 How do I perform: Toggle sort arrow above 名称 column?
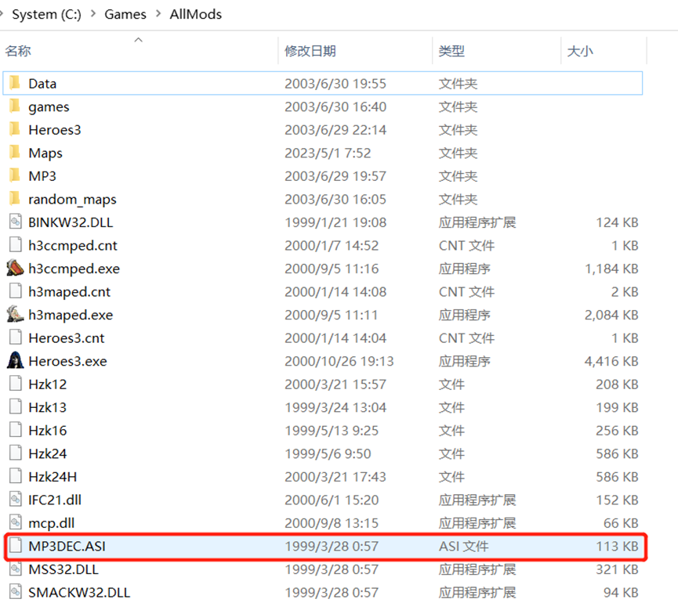point(139,39)
